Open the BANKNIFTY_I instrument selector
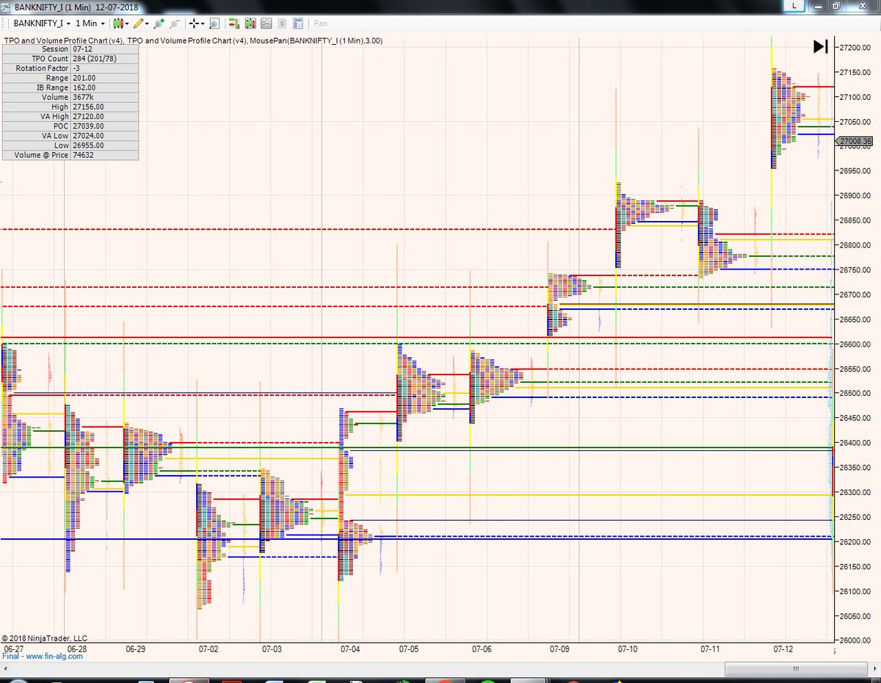 click(41, 24)
